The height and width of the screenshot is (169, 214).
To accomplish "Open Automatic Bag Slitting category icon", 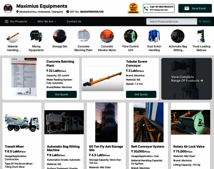I will 178,36.
